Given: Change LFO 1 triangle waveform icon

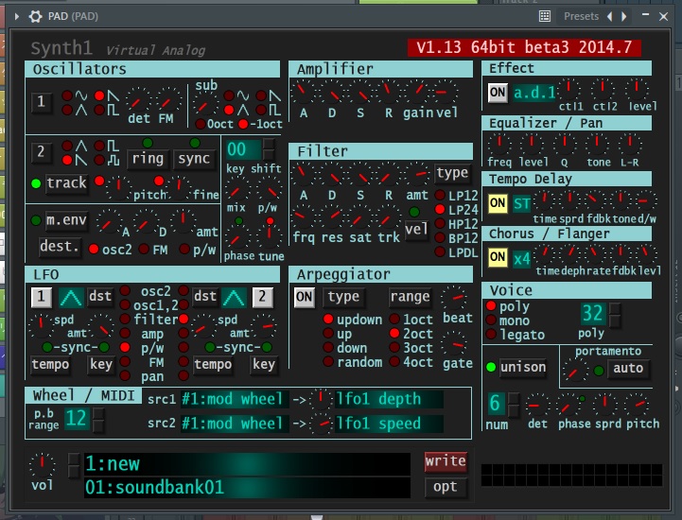Looking at the screenshot, I should pyautogui.click(x=71, y=298).
